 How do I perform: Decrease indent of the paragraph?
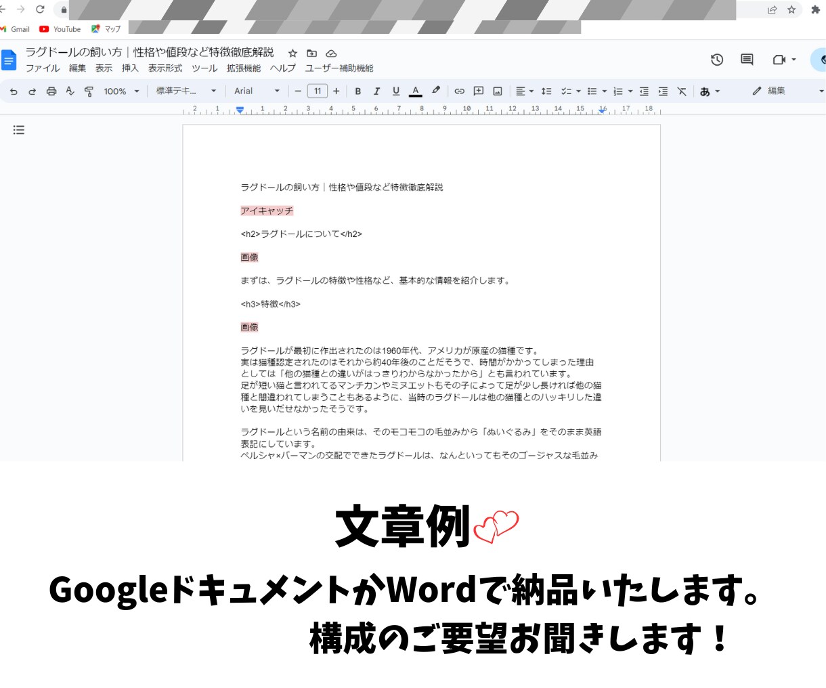click(644, 91)
